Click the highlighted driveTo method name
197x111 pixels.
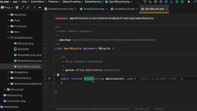[x=89, y=79]
